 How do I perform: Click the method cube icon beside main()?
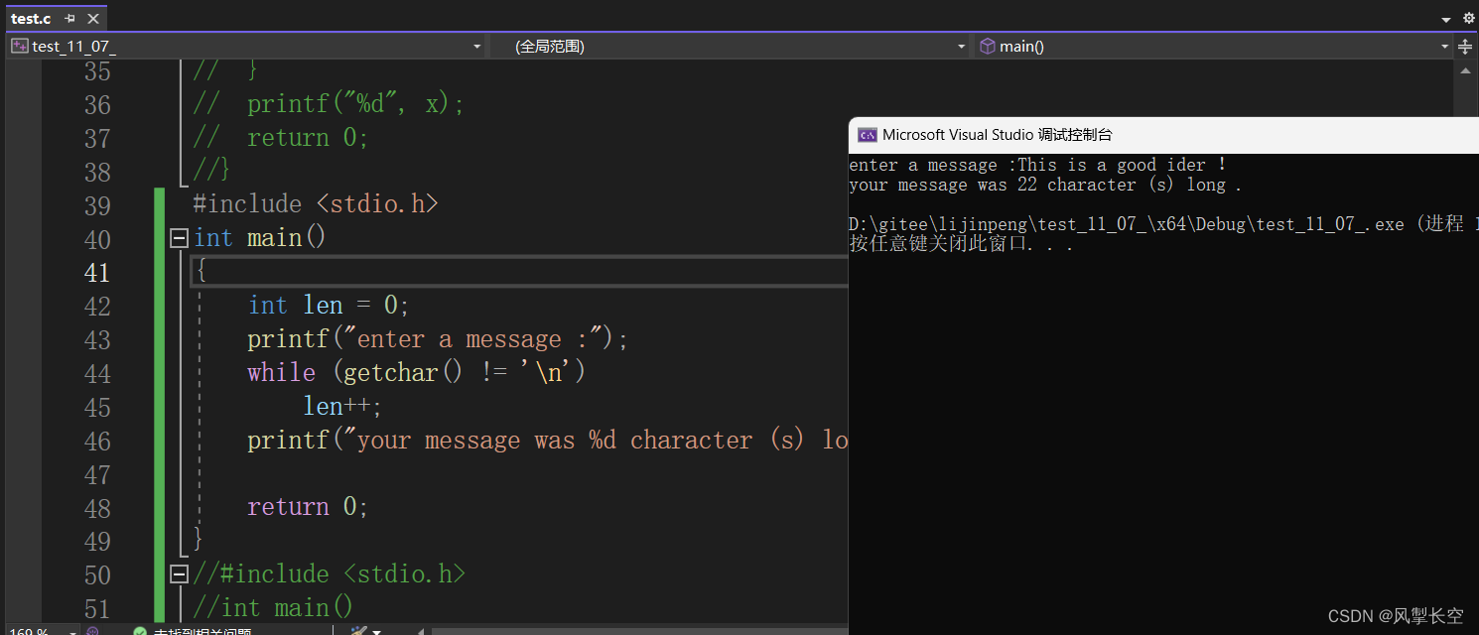(x=988, y=46)
